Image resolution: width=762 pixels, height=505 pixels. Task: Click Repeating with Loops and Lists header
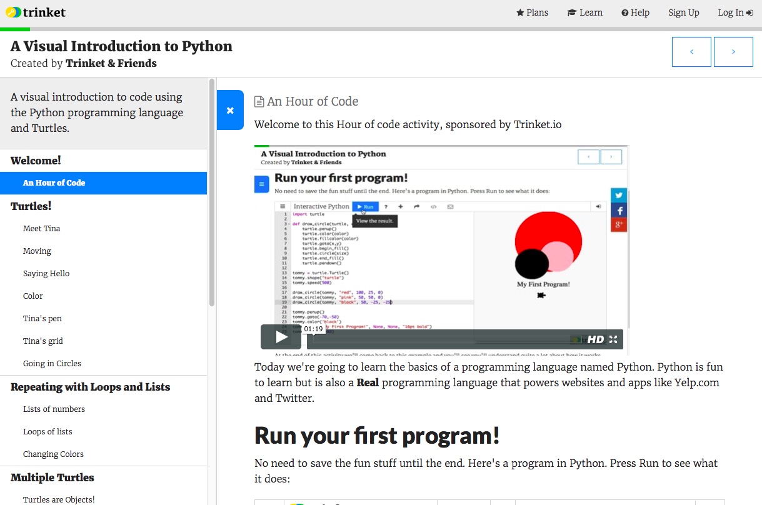pos(90,387)
